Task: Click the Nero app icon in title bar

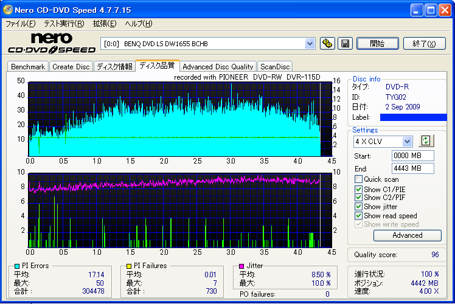Action: [x=7, y=10]
